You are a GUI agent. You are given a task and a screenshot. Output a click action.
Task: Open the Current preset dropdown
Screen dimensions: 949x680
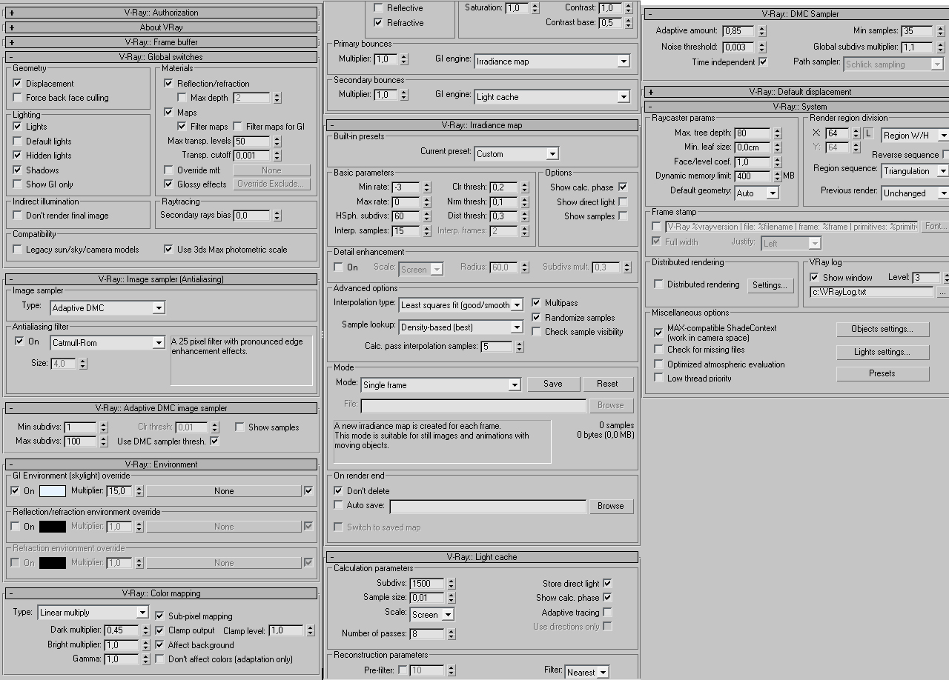pyautogui.click(x=516, y=154)
